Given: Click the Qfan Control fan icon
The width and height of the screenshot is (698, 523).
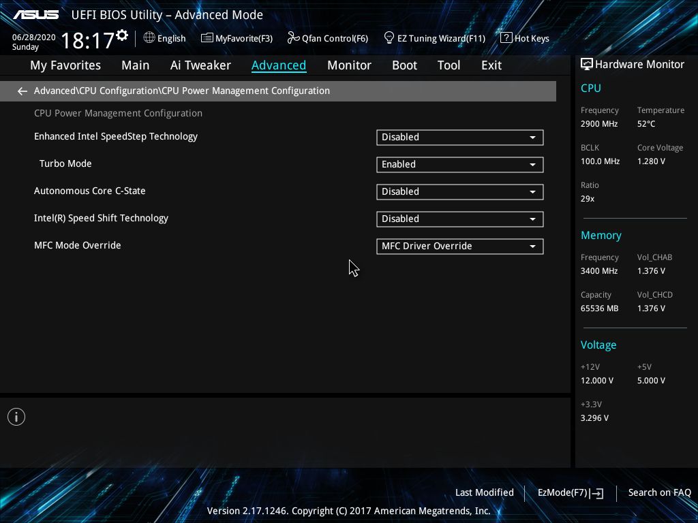Looking at the screenshot, I should (293, 38).
